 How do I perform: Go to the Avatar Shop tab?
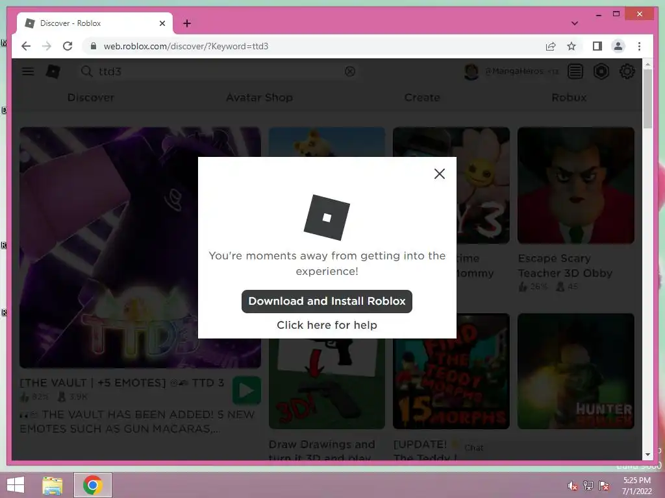(x=259, y=97)
